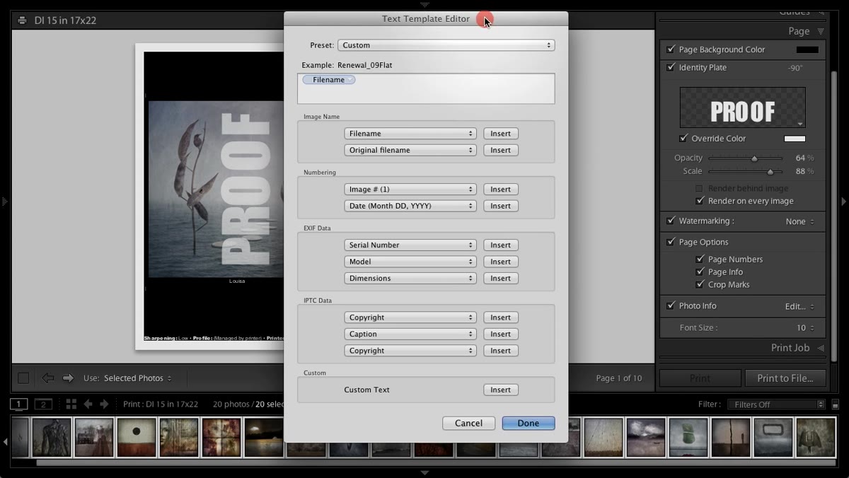Open Serial Number EXIF dropdown
Screen dimensions: 849x478
click(x=410, y=245)
